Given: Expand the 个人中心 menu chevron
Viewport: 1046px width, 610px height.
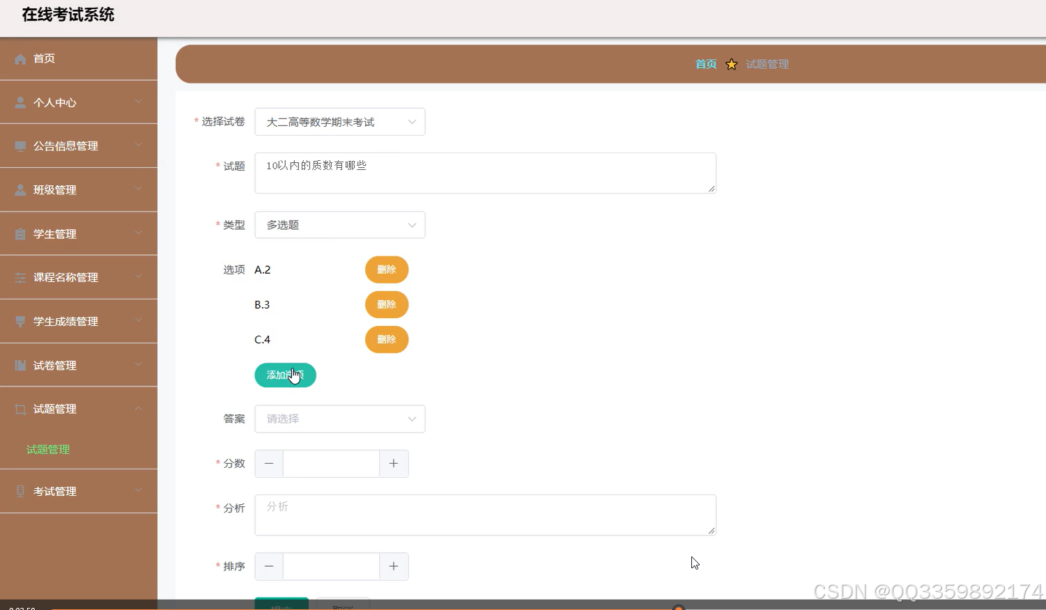Looking at the screenshot, I should pyautogui.click(x=139, y=102).
